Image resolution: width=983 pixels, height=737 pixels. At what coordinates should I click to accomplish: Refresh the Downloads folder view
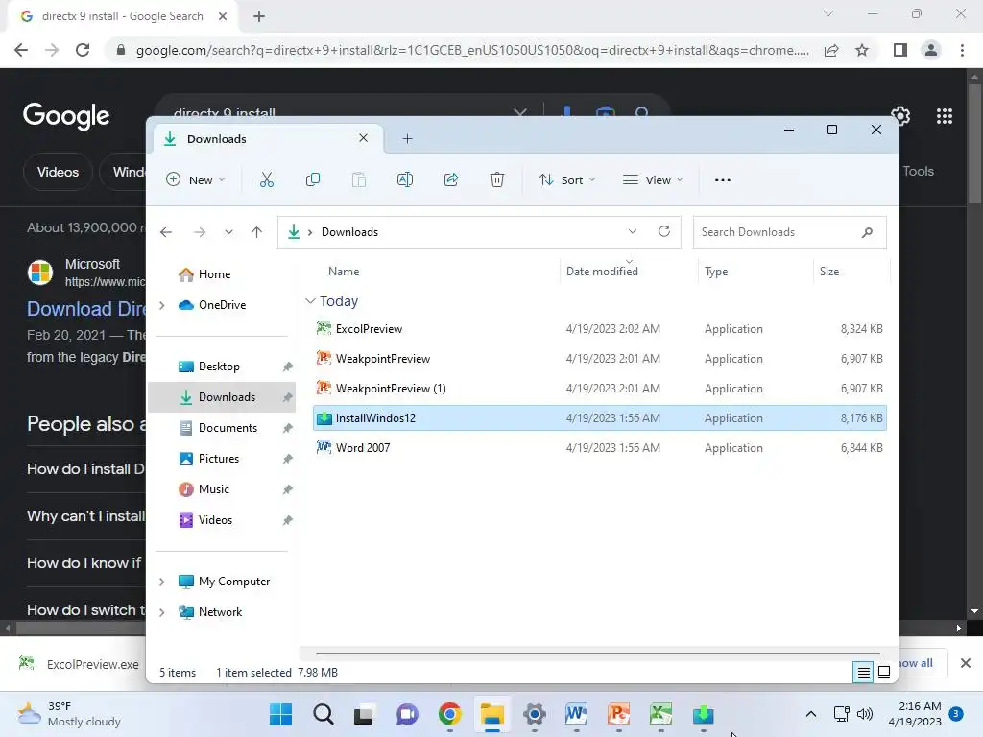tap(664, 231)
